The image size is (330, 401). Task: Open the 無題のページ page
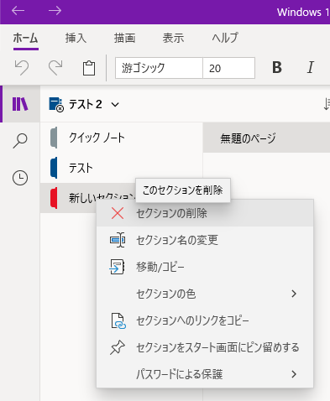coord(266,138)
